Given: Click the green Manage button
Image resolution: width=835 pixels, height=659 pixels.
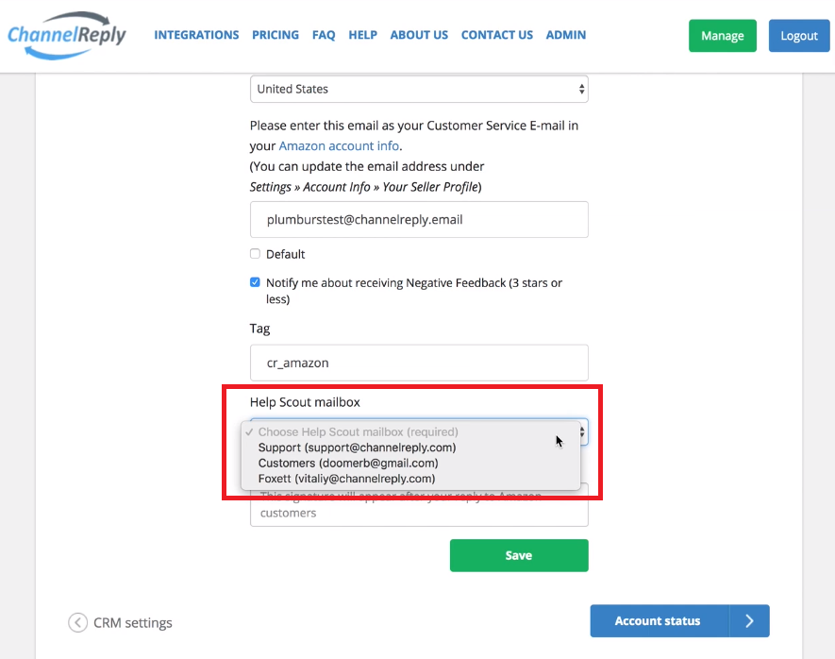Looking at the screenshot, I should (722, 36).
